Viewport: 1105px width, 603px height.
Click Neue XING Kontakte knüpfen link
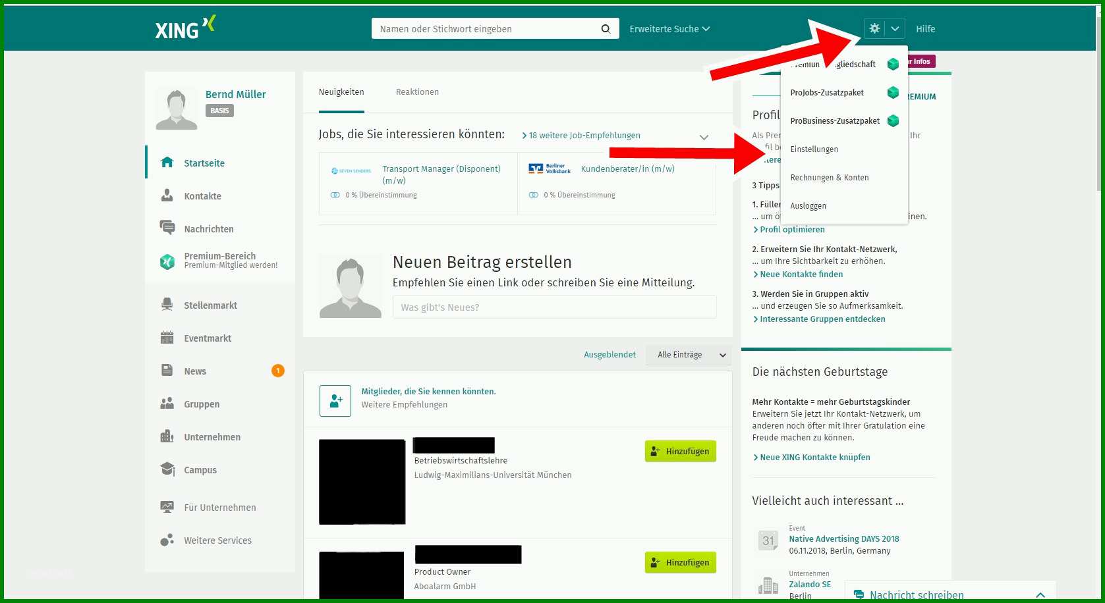[811, 458]
